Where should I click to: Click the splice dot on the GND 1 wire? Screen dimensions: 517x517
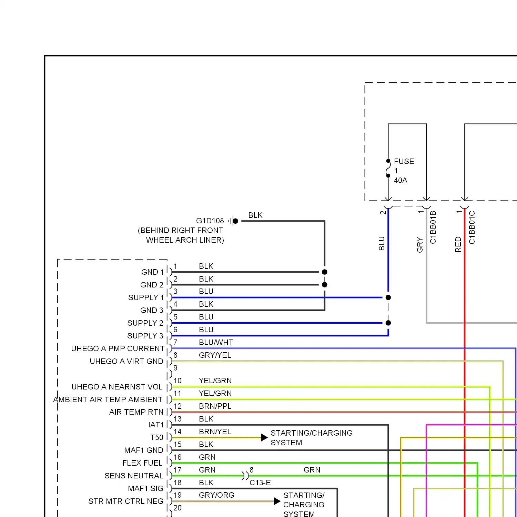coord(324,272)
